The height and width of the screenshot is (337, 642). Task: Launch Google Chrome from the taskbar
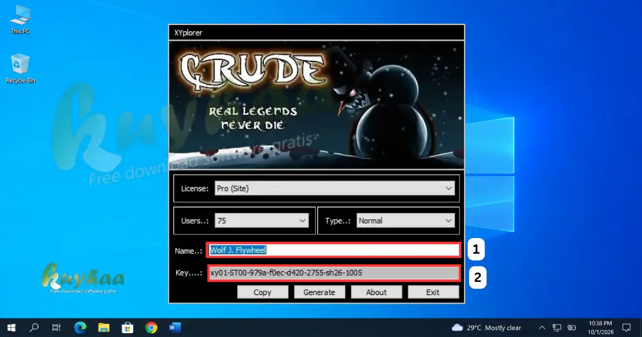tap(151, 328)
